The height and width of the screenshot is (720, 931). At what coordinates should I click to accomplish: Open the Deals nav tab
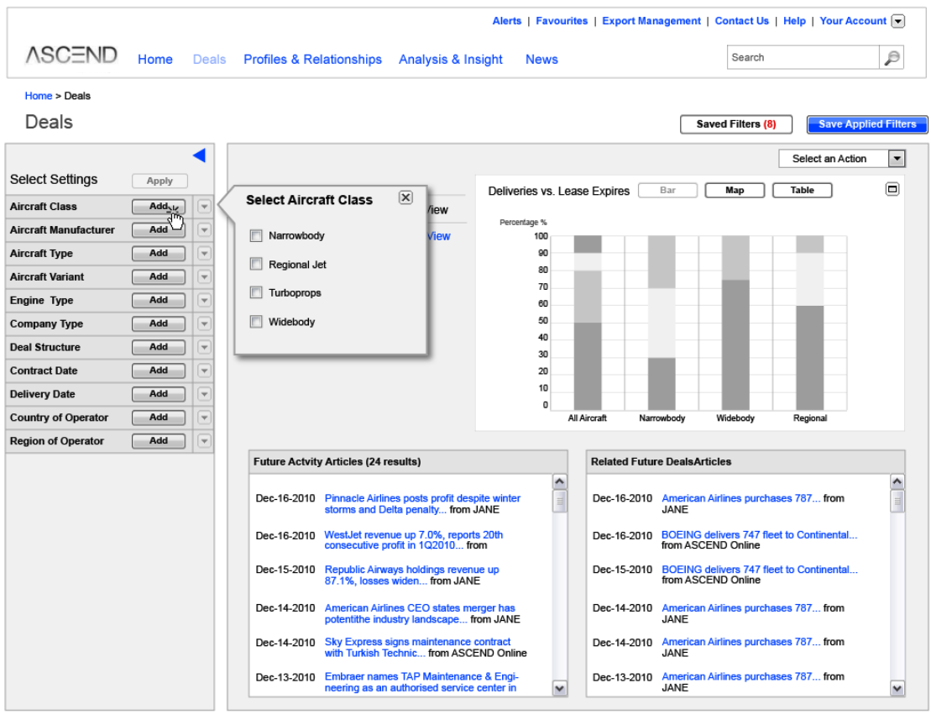pyautogui.click(x=209, y=60)
